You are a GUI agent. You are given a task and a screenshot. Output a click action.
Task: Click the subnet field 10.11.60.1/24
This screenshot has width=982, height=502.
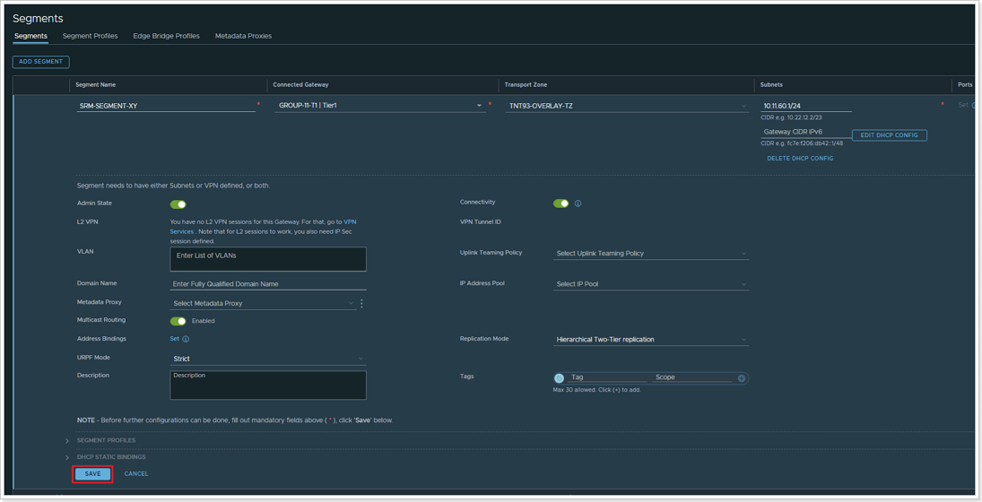(x=806, y=106)
